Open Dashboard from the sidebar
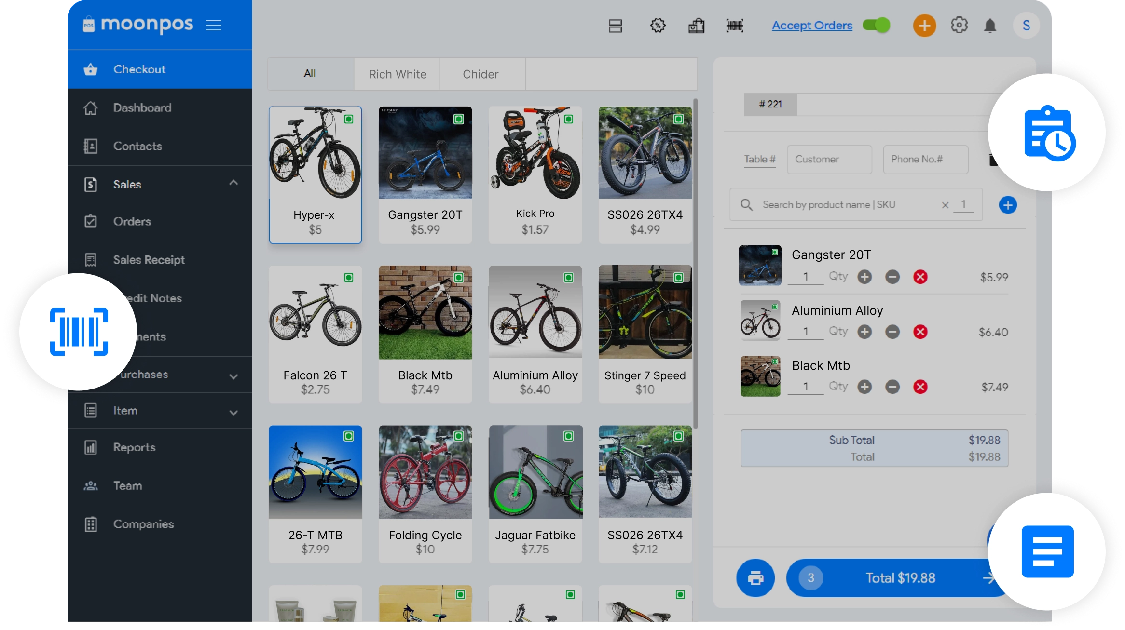The width and height of the screenshot is (1125, 630). 142,107
